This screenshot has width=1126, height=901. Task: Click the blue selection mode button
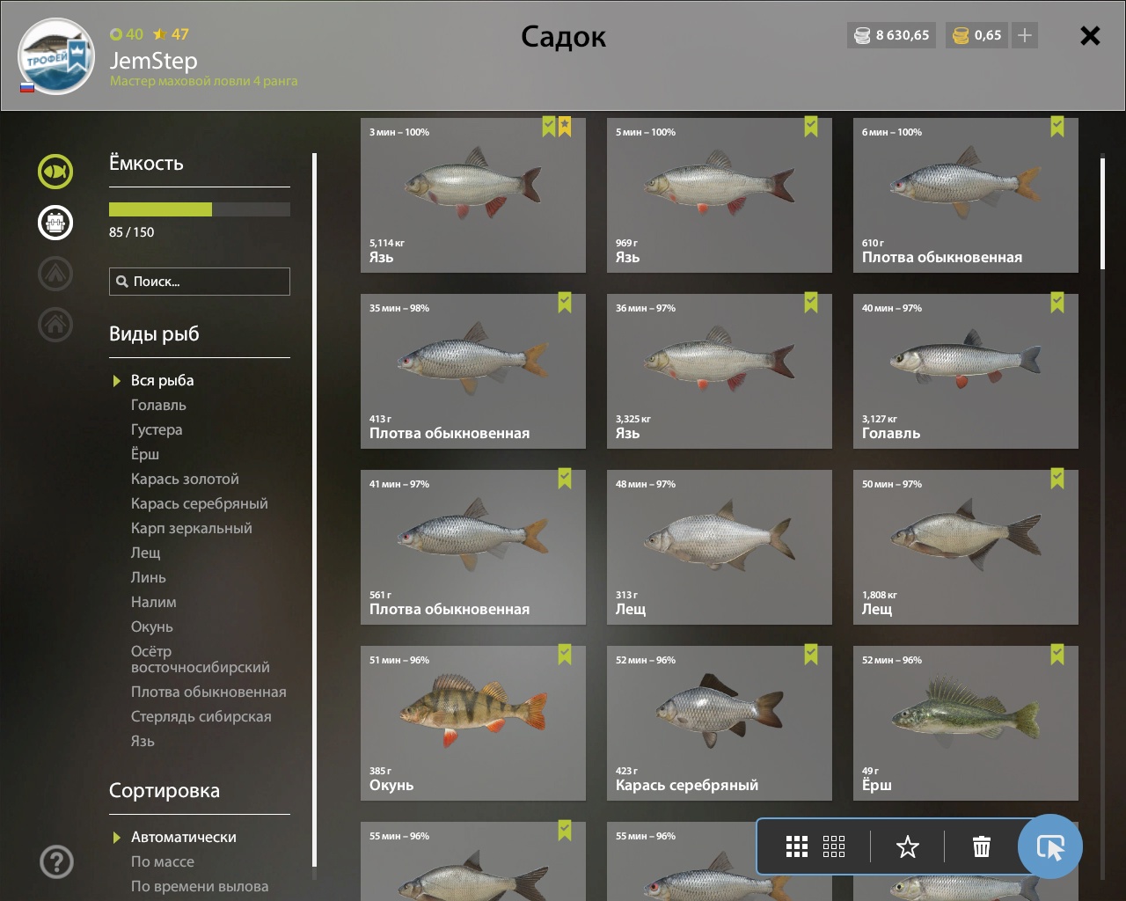pyautogui.click(x=1050, y=846)
